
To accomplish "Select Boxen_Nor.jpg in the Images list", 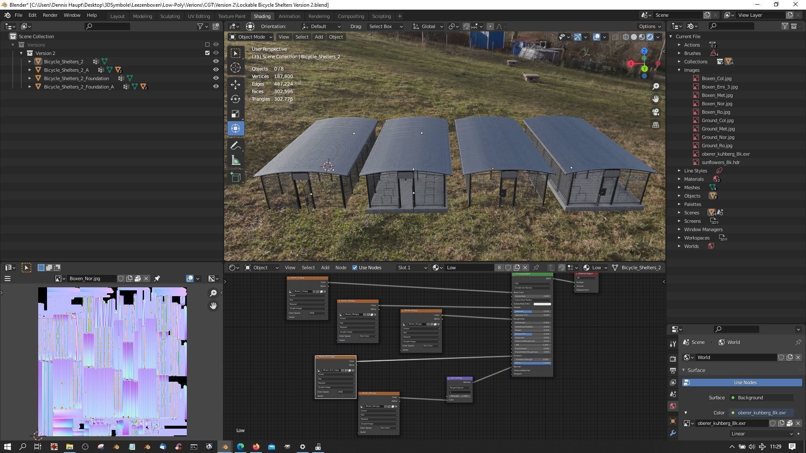I will click(717, 104).
